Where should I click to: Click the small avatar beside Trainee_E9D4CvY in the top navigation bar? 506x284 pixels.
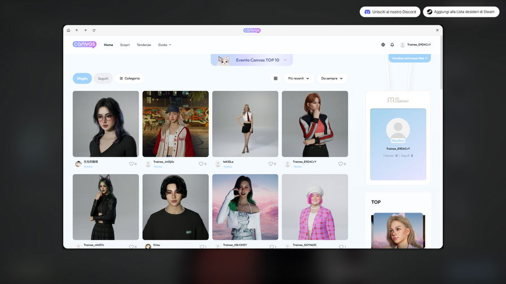(x=403, y=45)
